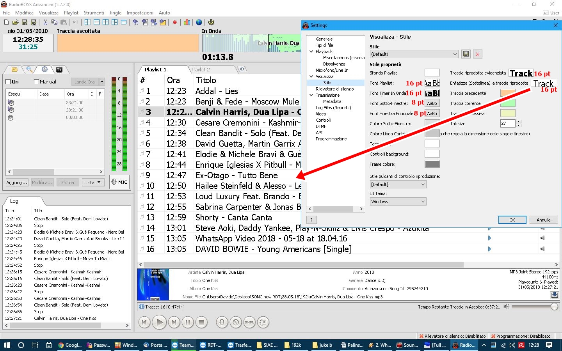The width and height of the screenshot is (562, 351).
Task: Click the download icon below the track info
Action: click(554, 295)
